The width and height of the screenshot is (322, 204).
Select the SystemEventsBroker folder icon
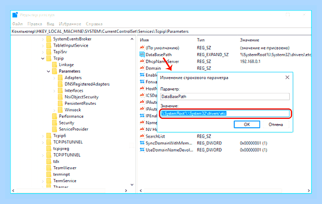[49, 39]
